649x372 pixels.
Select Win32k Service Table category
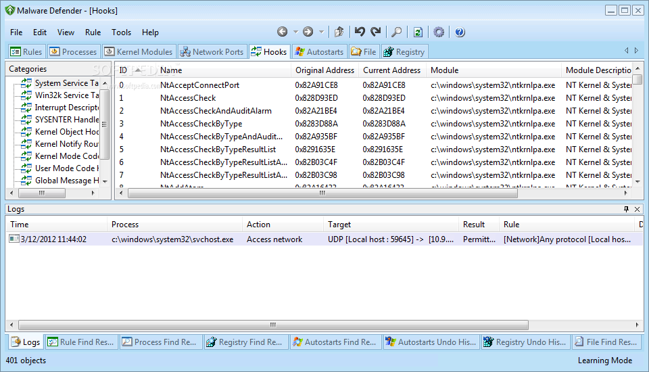(x=60, y=95)
